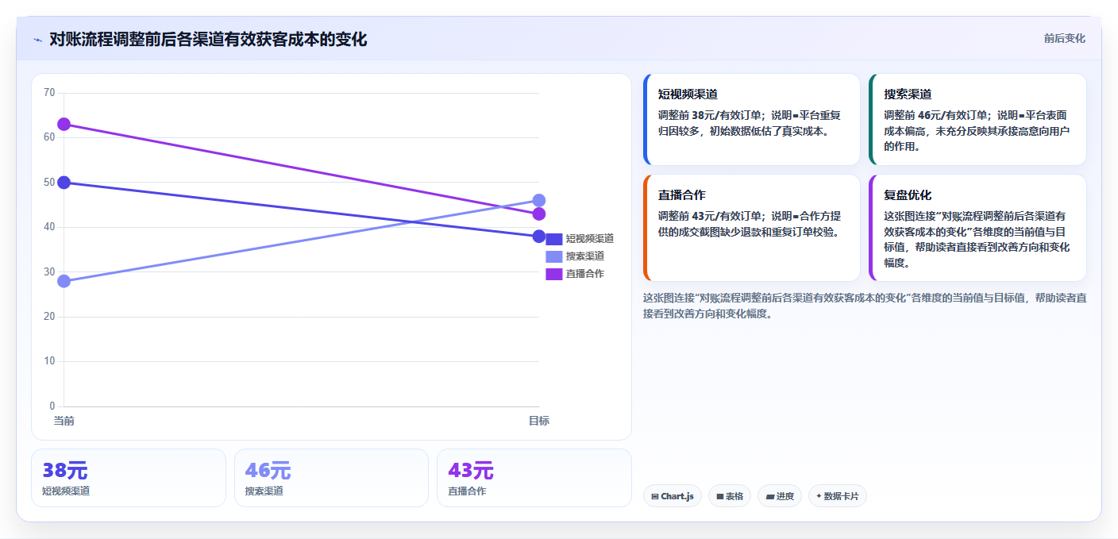Toggle 搜索渠道 legend color box
This screenshot has height=539, width=1118.
click(x=554, y=256)
